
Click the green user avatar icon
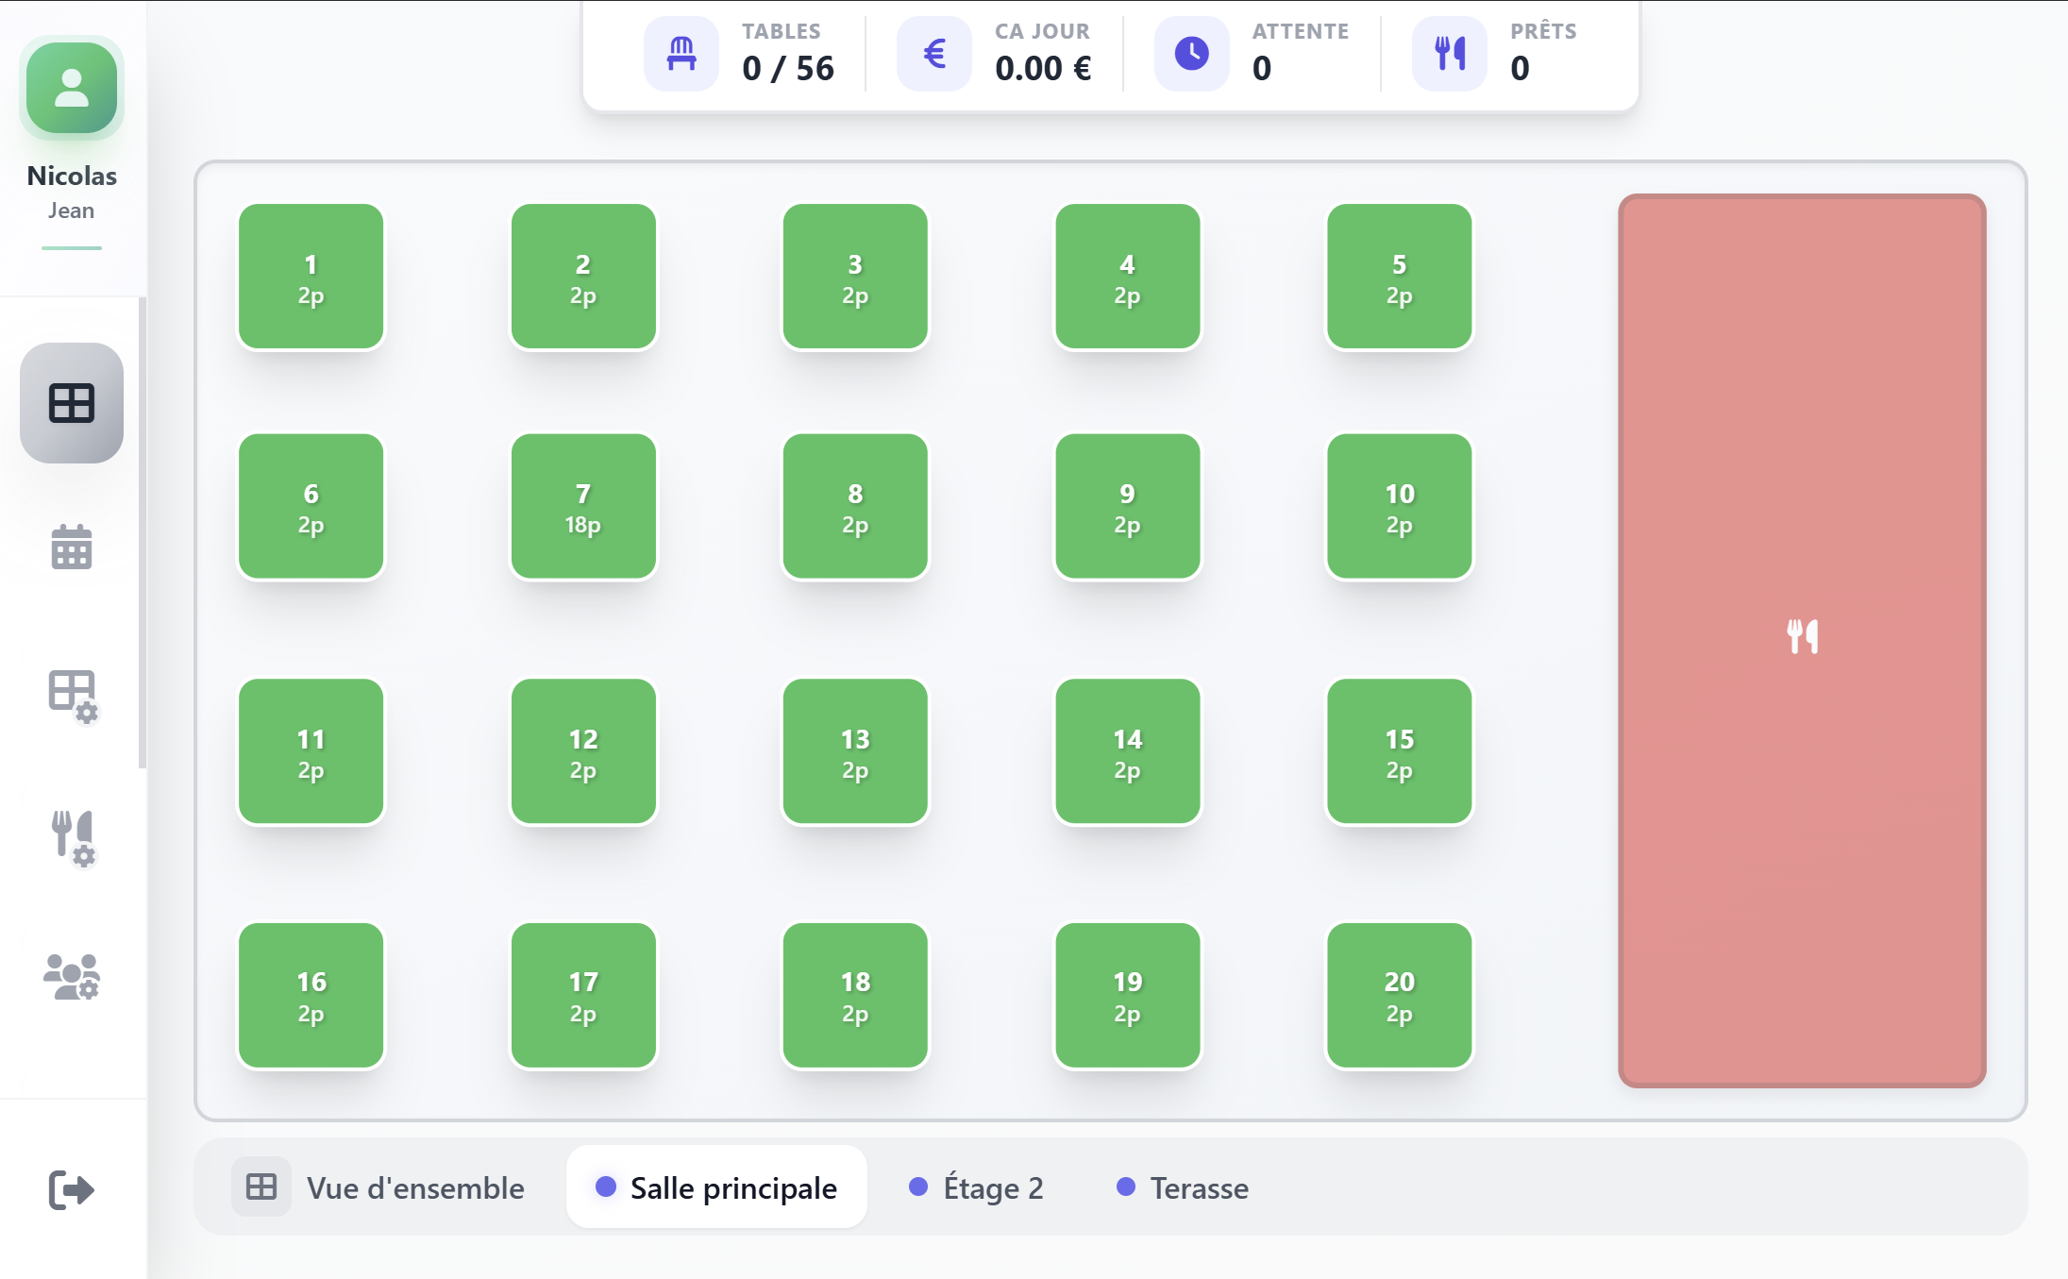(x=72, y=89)
